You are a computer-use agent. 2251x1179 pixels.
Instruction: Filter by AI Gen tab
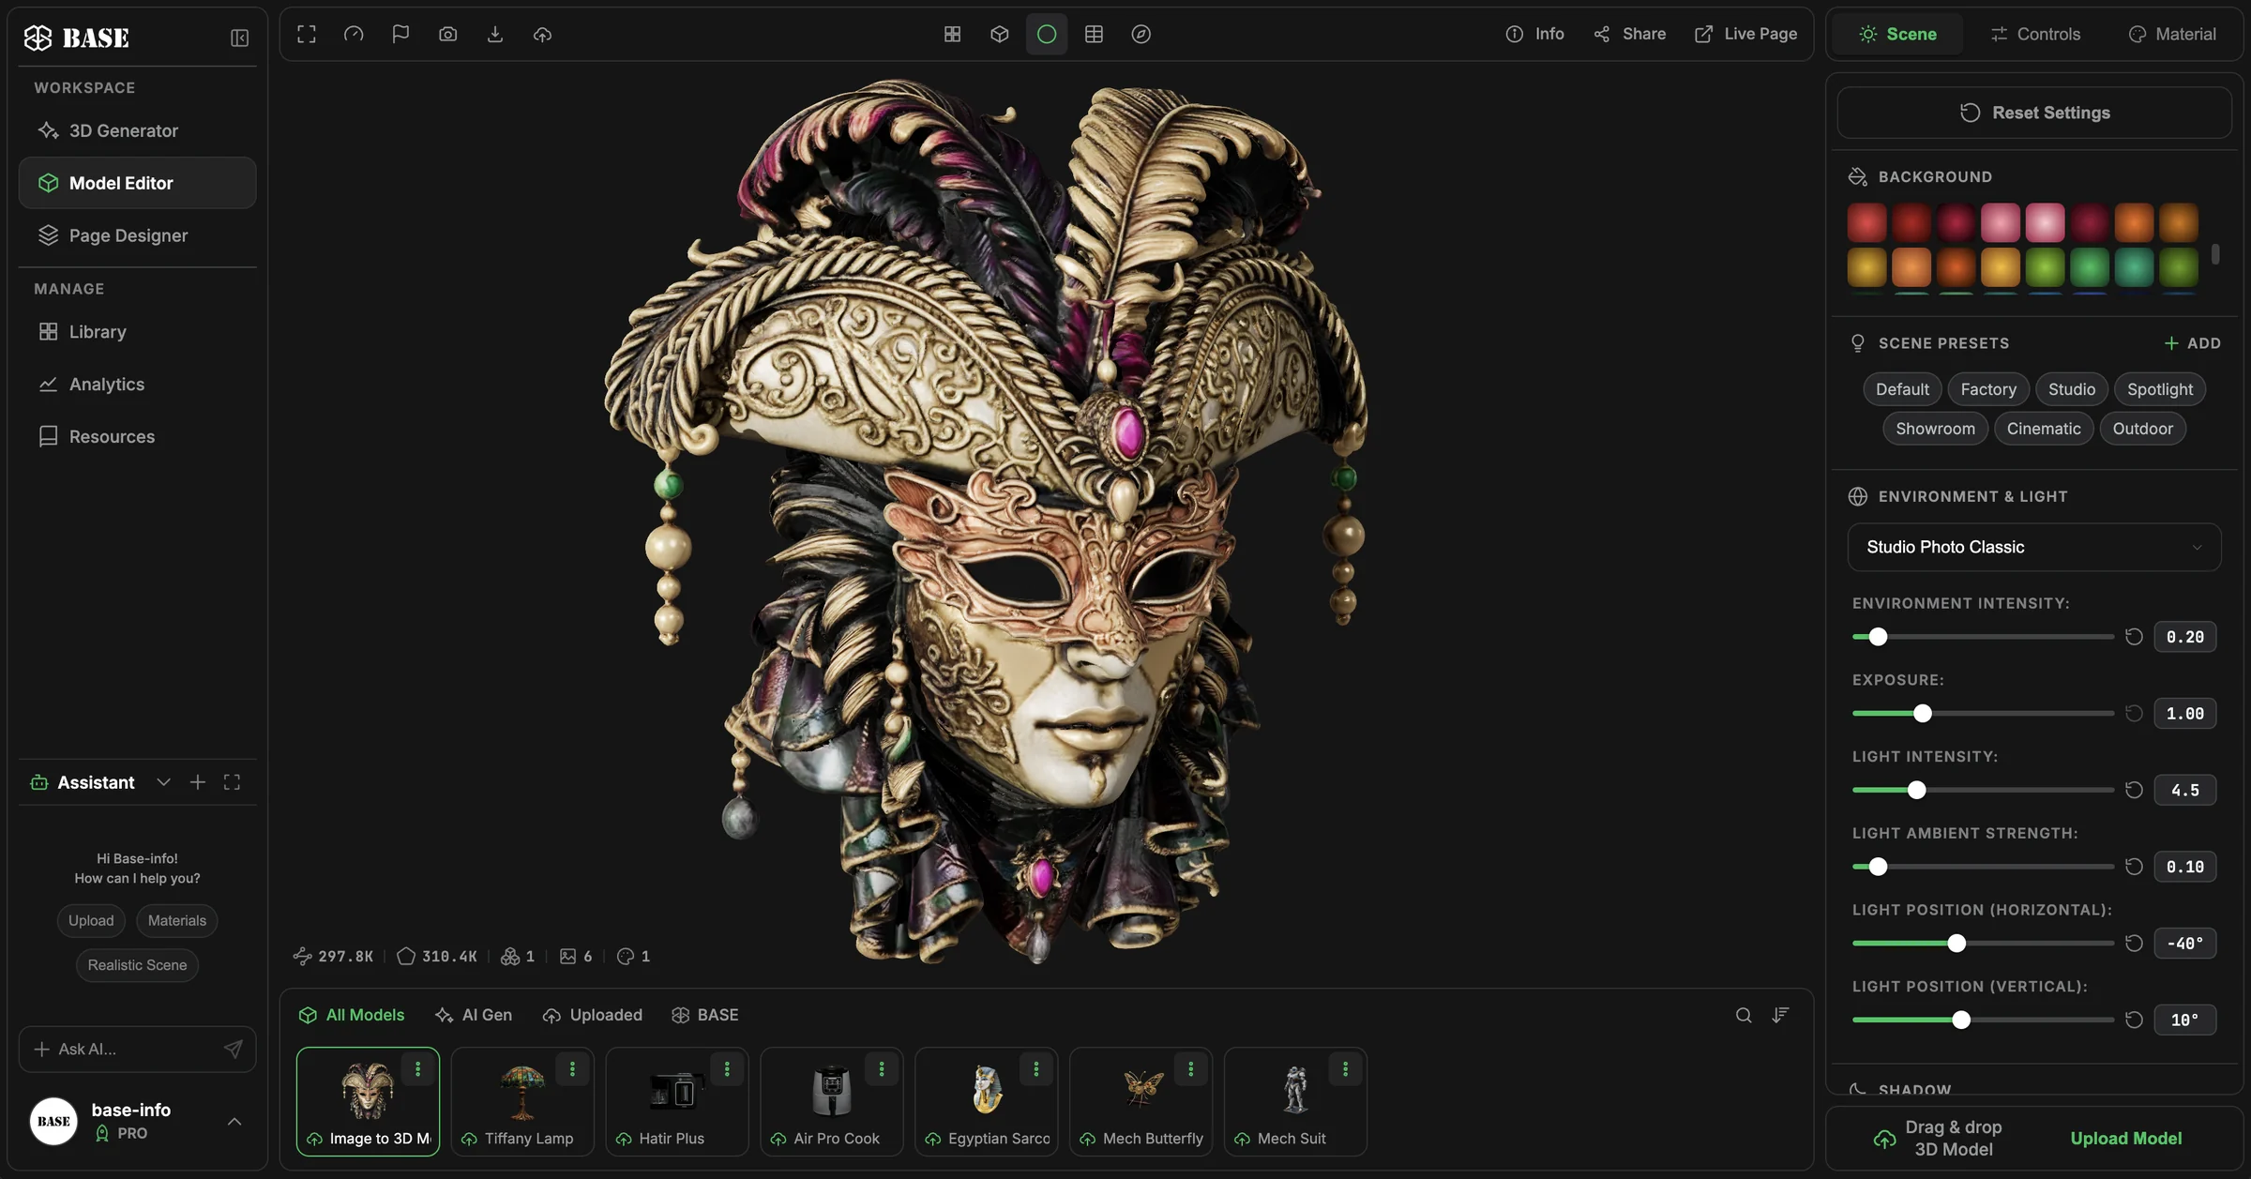[474, 1015]
